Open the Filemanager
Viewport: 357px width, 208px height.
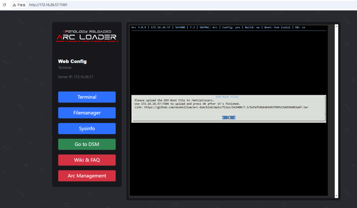click(x=87, y=113)
